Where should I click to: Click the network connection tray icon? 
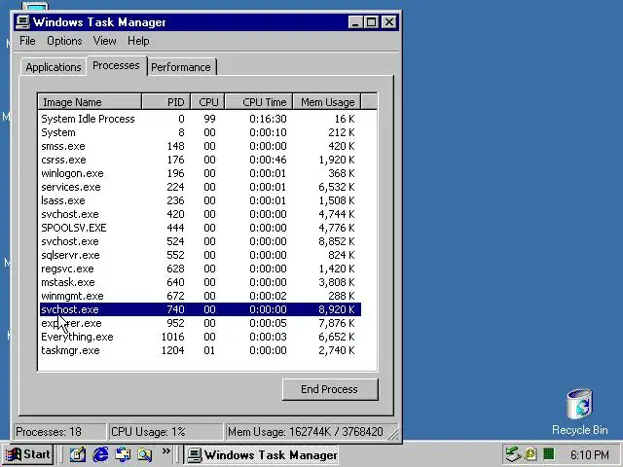coord(513,454)
